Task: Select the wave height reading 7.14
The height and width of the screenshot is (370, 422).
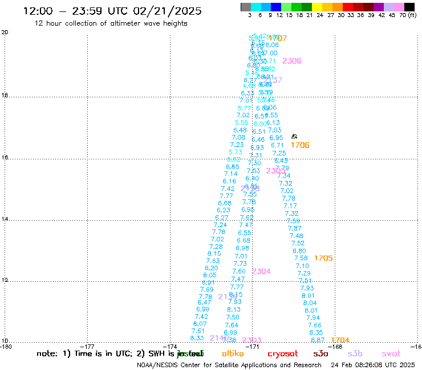Action: coord(230,174)
